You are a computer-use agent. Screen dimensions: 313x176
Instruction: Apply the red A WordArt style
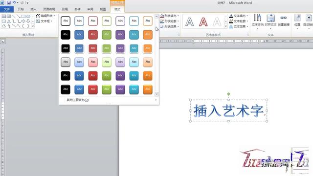pos(203,22)
